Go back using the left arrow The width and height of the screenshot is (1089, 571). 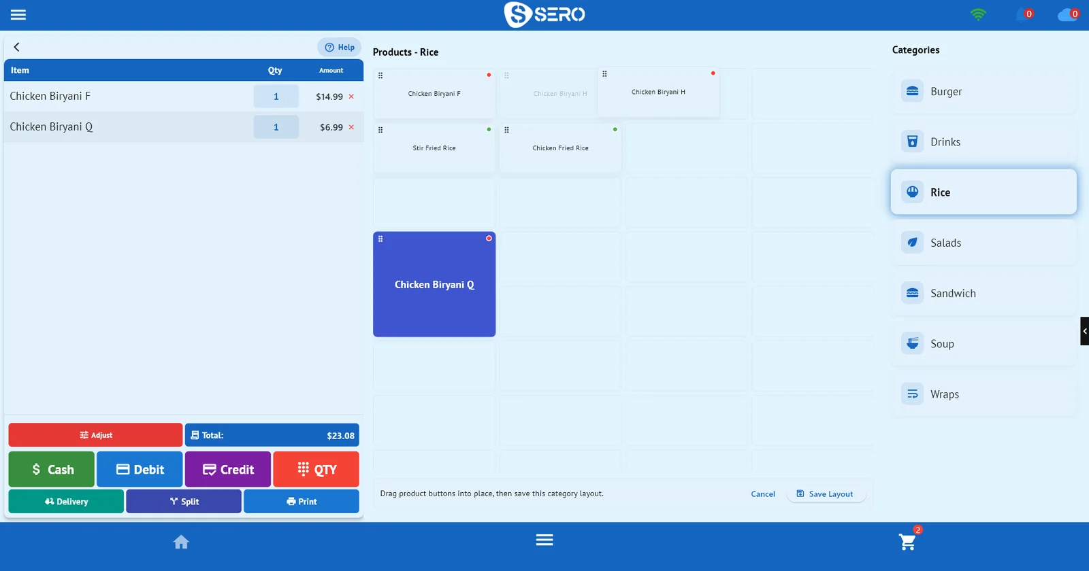coord(17,47)
